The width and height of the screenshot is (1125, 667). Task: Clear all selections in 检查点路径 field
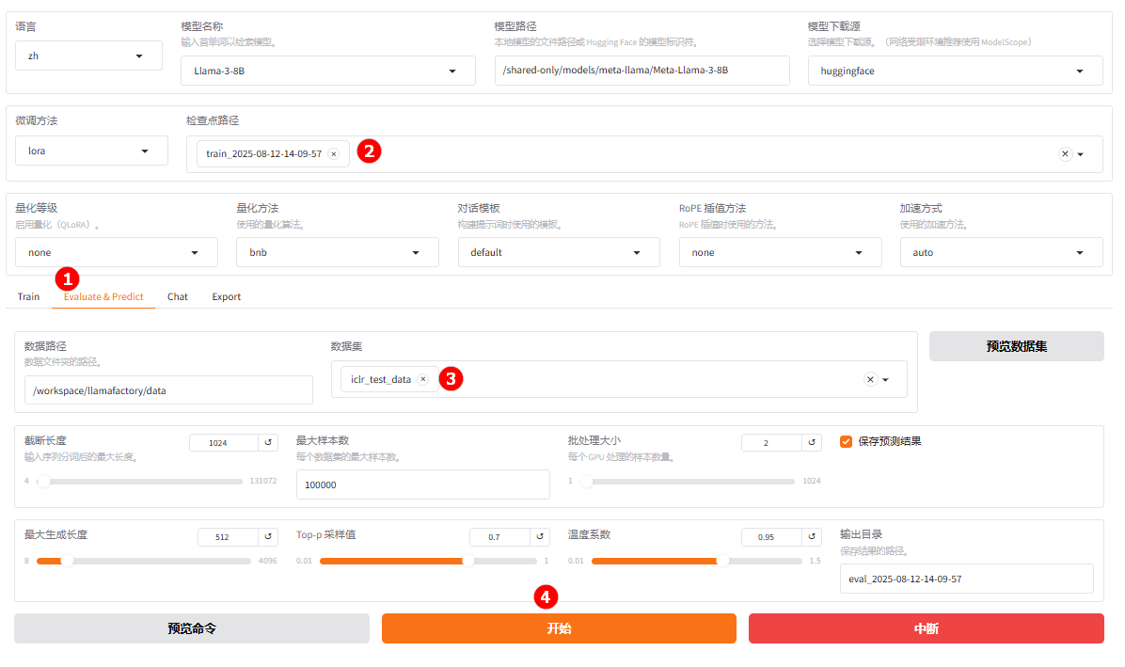point(1065,154)
